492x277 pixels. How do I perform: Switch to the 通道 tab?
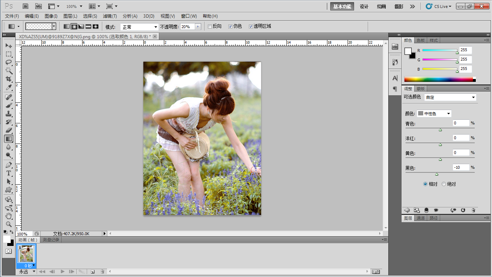[x=421, y=218]
